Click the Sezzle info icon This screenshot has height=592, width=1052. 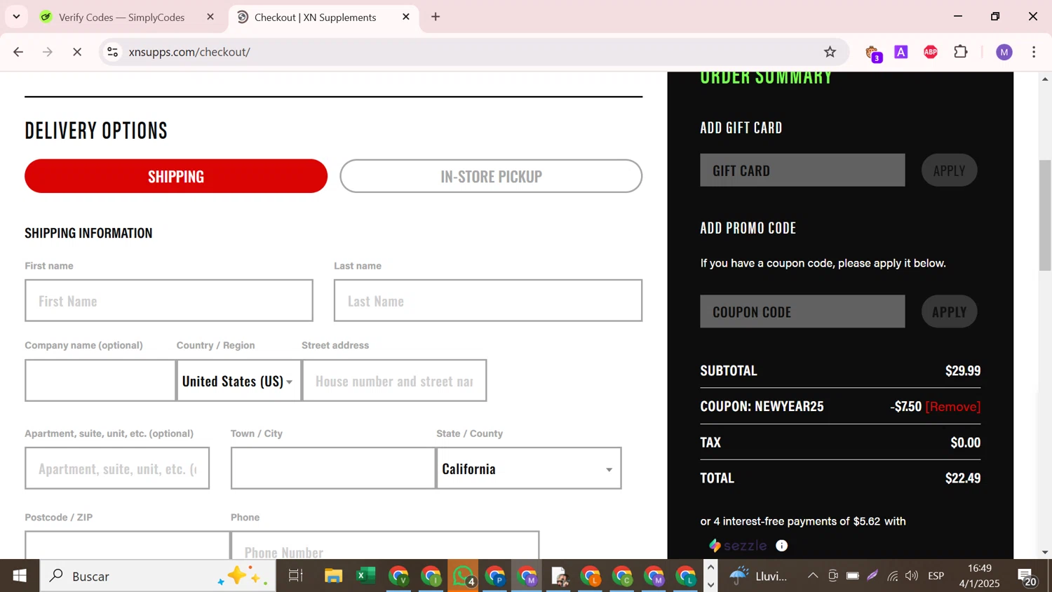(781, 546)
